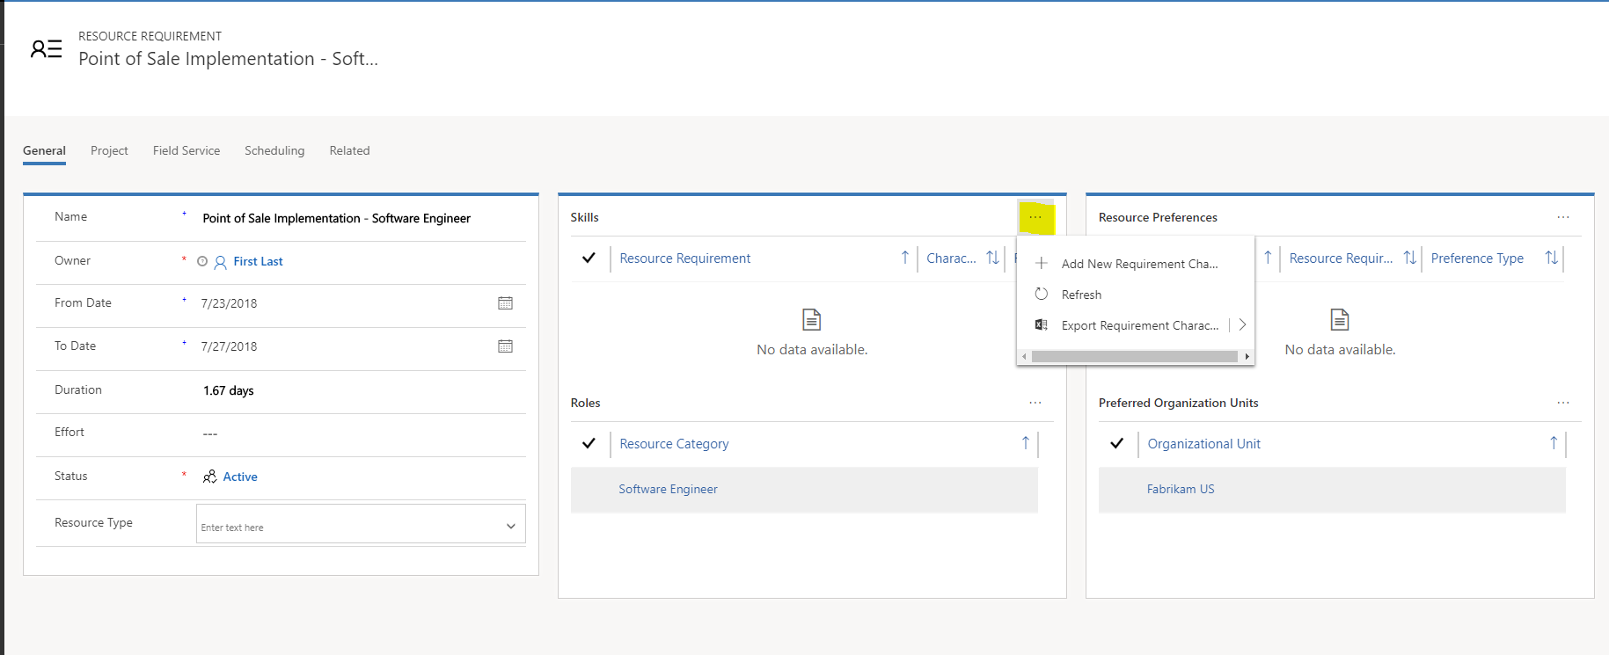Click the Active status link

[x=240, y=477]
